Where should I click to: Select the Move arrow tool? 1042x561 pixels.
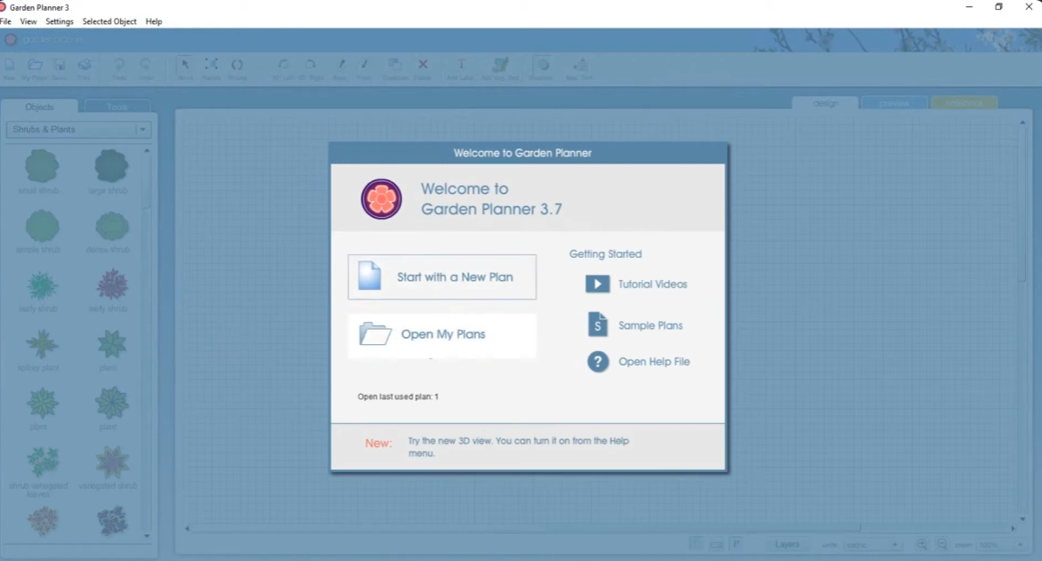coord(185,68)
